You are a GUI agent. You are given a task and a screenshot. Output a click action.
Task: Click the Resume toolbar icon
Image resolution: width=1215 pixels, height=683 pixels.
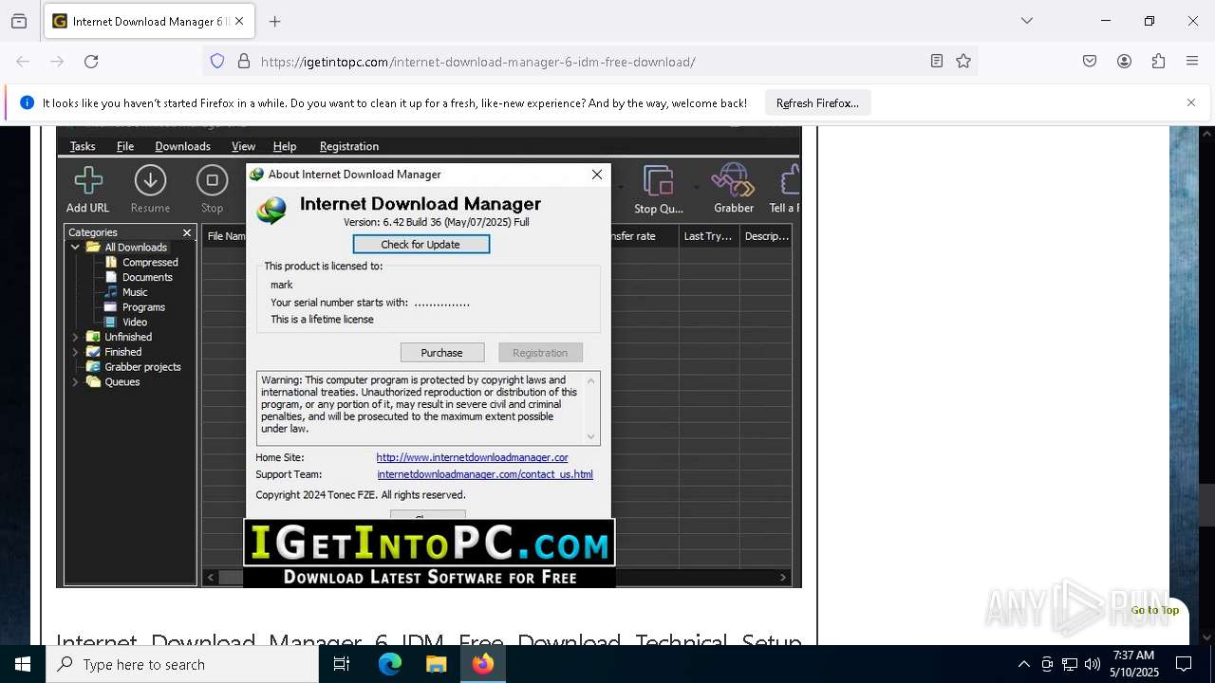pyautogui.click(x=150, y=189)
